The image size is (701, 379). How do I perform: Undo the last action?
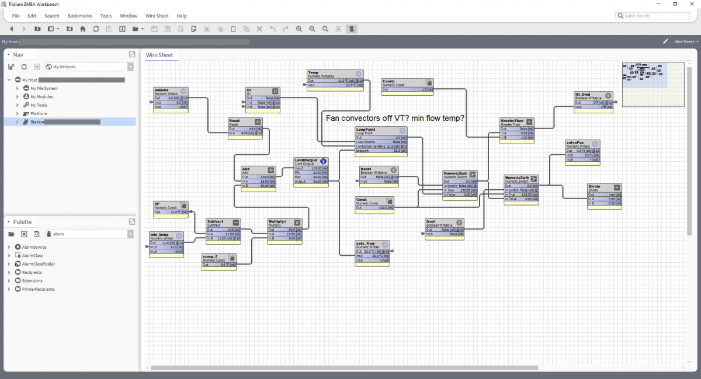tap(272, 29)
